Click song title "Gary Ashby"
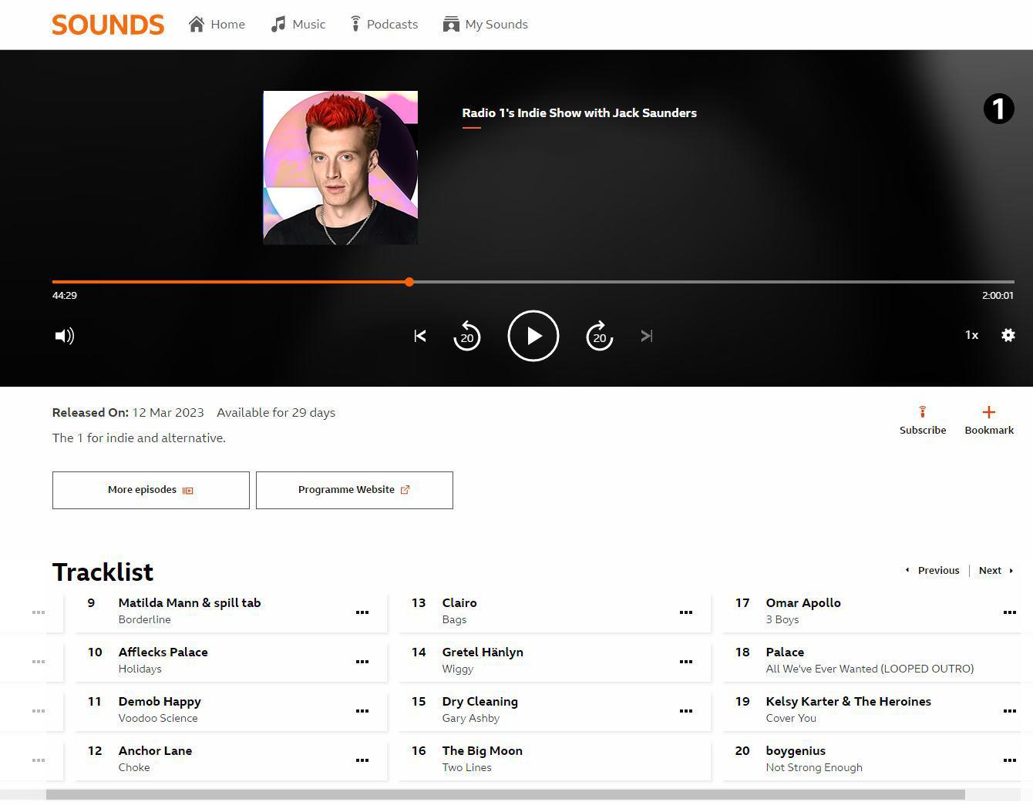 click(471, 718)
